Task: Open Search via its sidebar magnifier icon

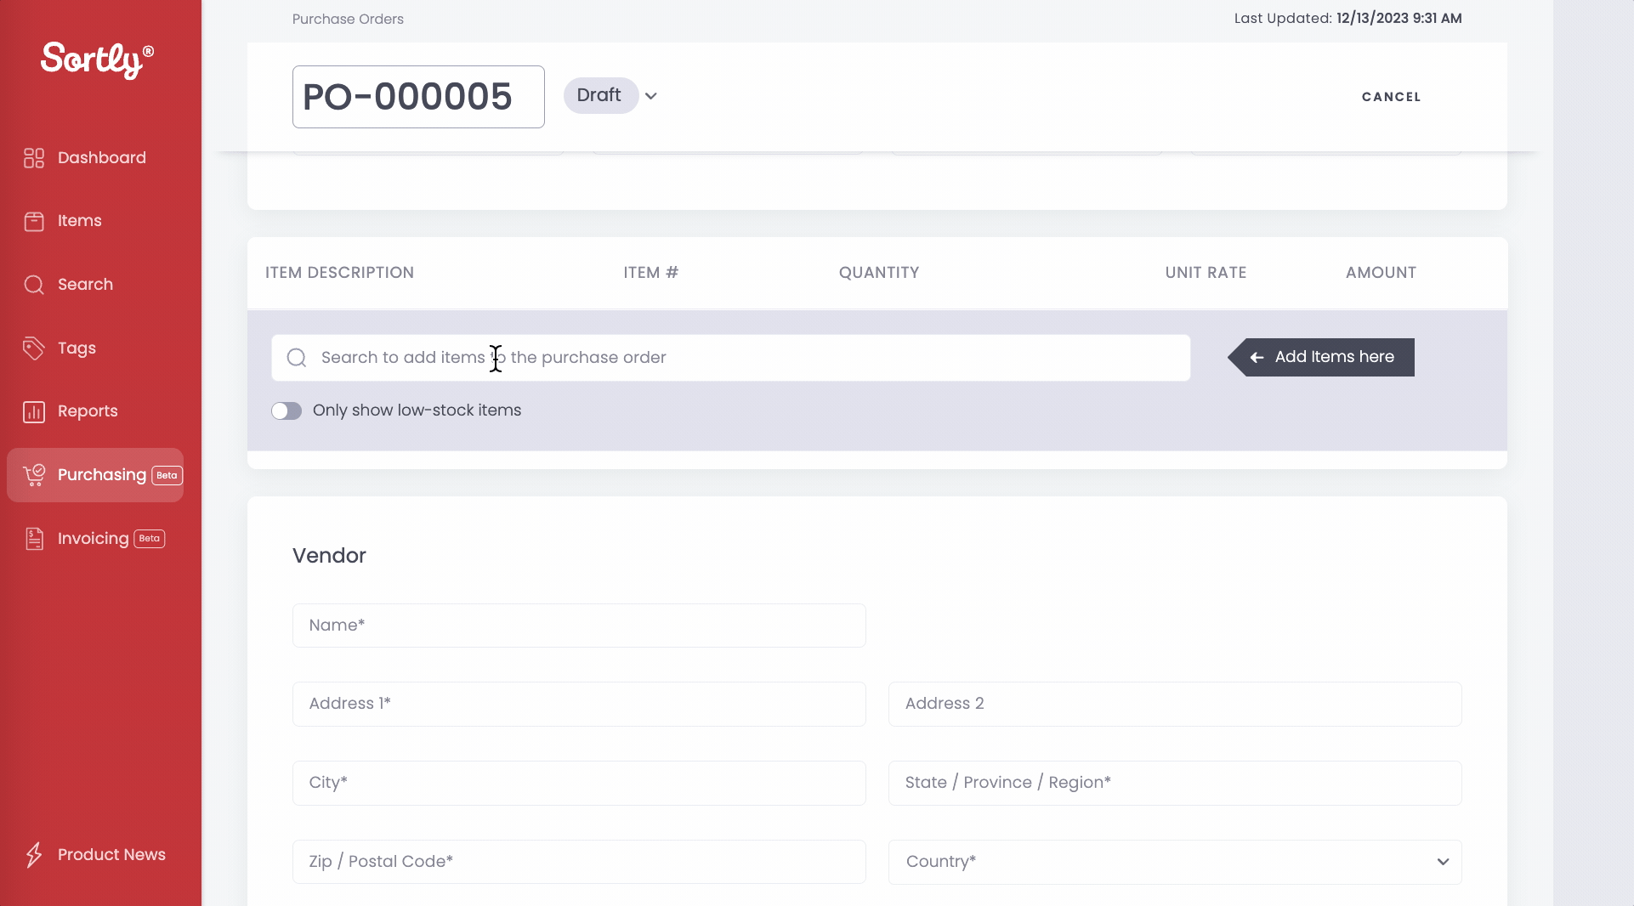Action: (x=34, y=285)
